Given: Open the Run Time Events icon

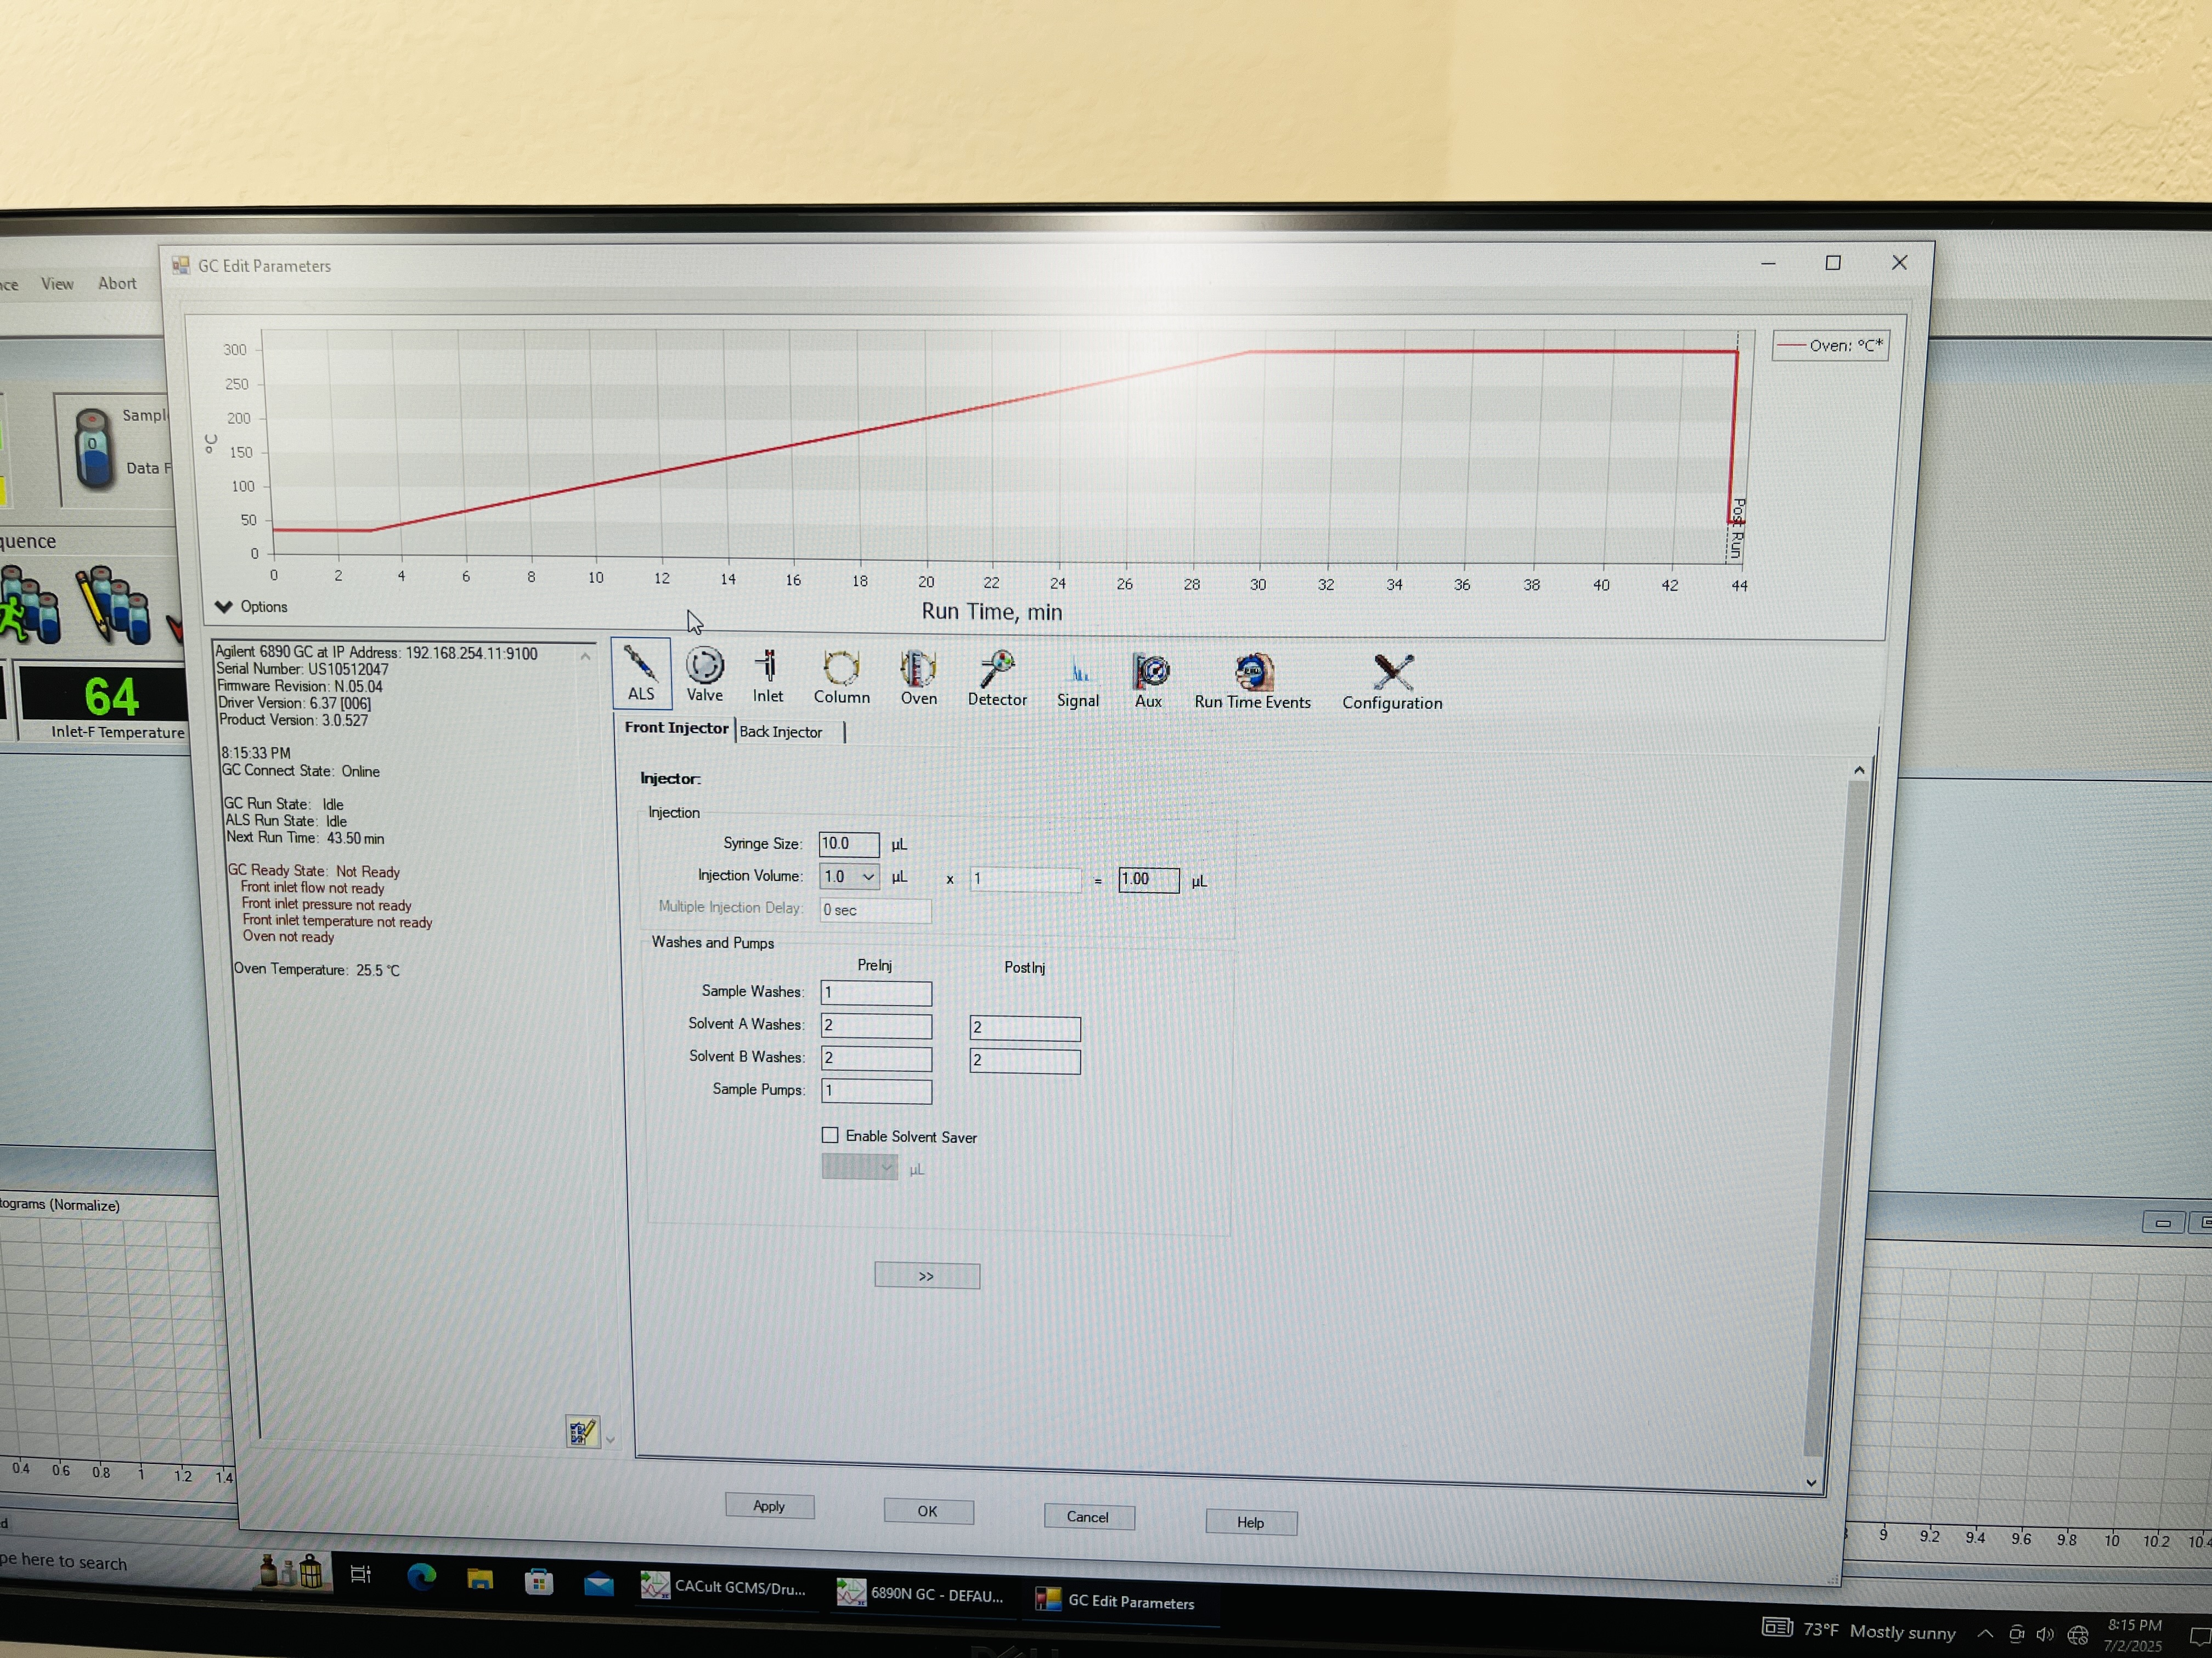Looking at the screenshot, I should click(x=1252, y=674).
